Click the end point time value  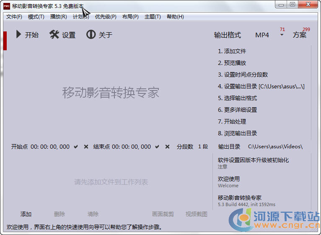[x=132, y=147]
